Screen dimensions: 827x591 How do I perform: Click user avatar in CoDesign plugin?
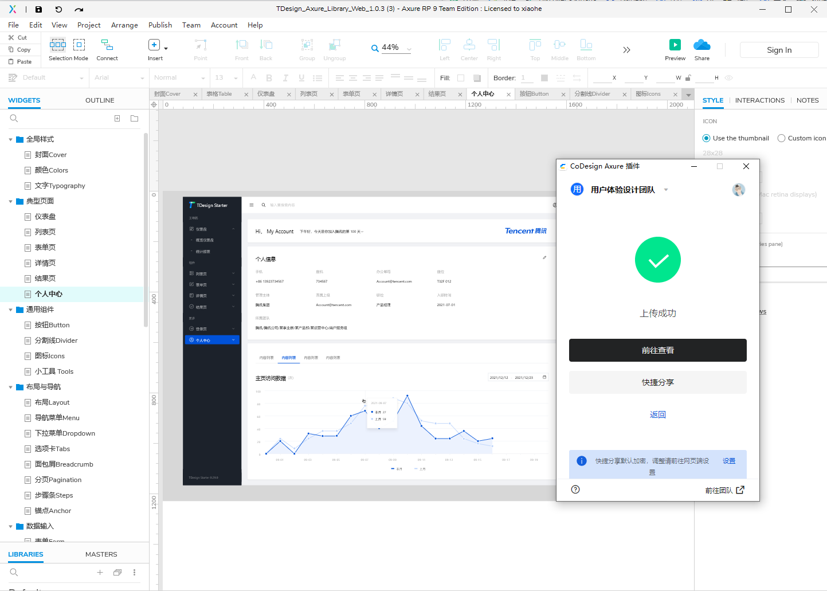(739, 190)
